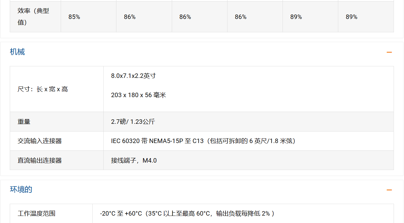Click the 2.7磅/ 1.23公斤 weight value
This screenshot has width=404, height=223.
pyautogui.click(x=133, y=122)
